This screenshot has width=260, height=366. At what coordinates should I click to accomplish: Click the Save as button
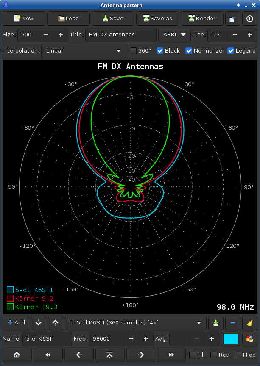point(158,19)
